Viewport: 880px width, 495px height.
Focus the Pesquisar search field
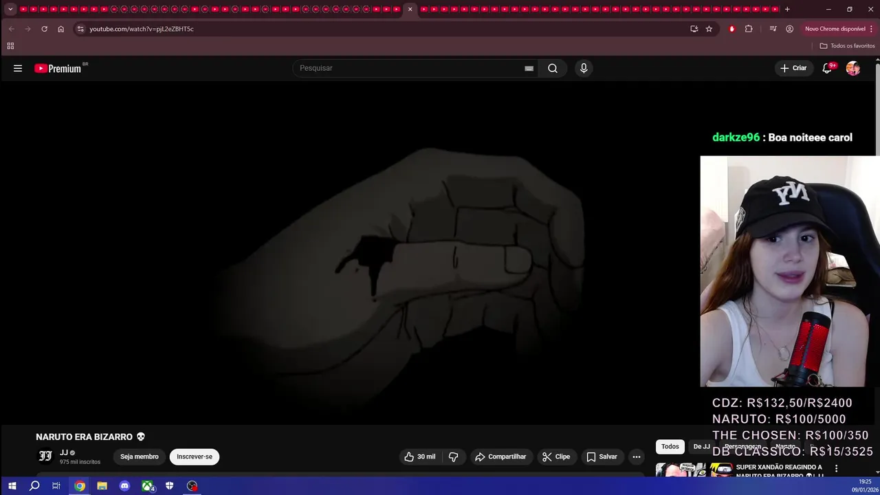409,68
